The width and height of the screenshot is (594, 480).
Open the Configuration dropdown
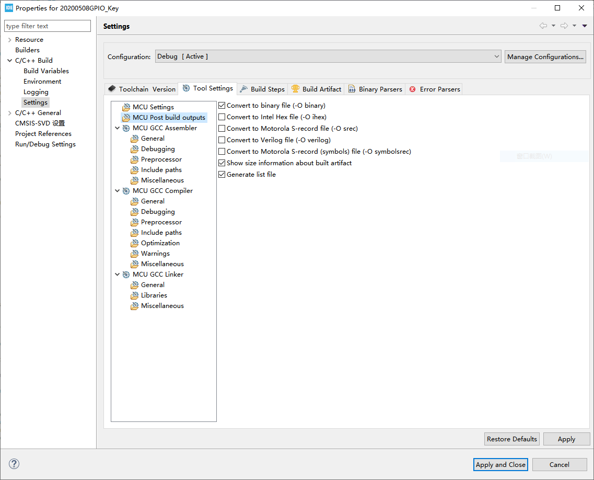495,56
